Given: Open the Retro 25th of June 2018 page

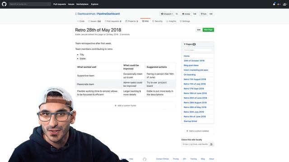Looking at the screenshot, I should 196,98.
